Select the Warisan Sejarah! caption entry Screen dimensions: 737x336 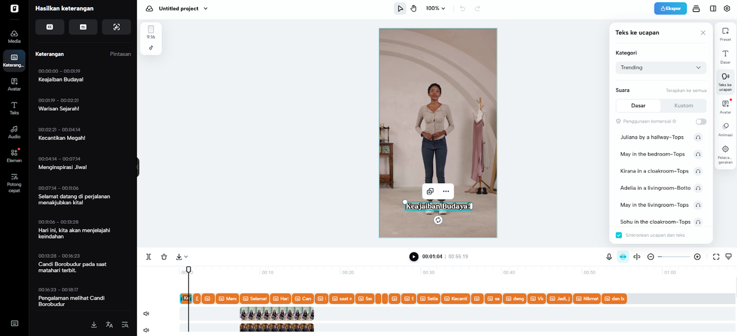pos(84,105)
